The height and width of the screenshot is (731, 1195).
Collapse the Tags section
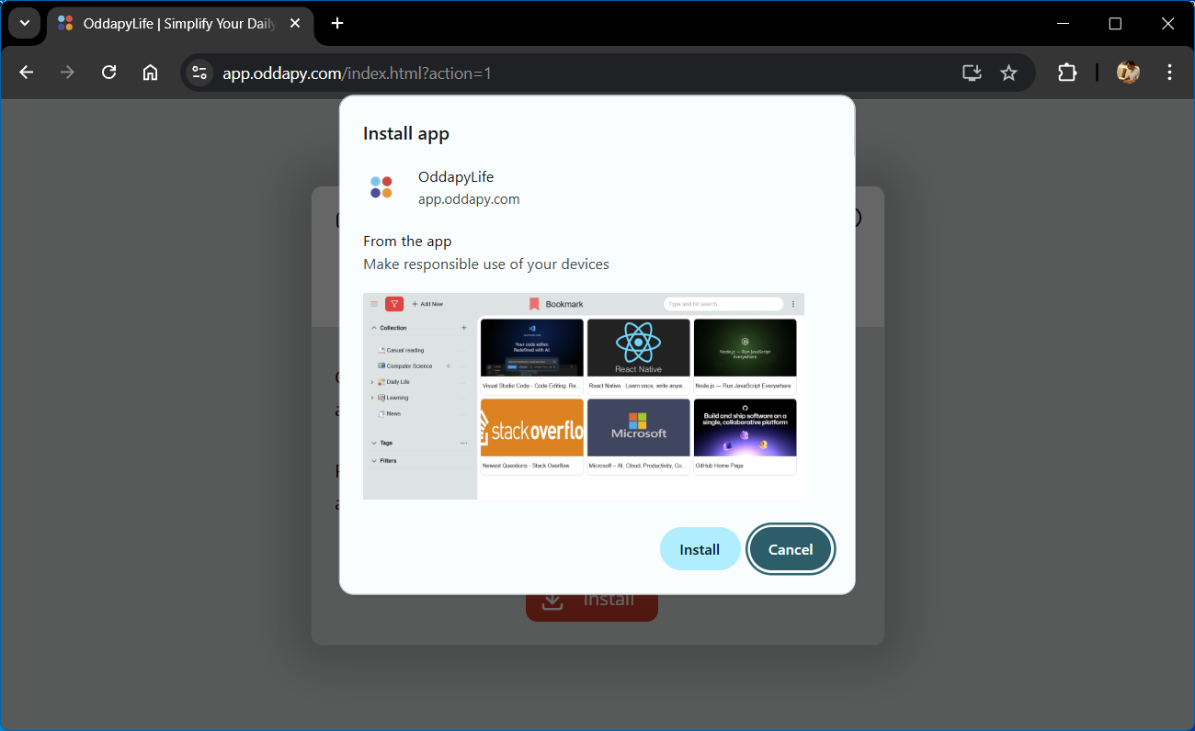click(374, 443)
